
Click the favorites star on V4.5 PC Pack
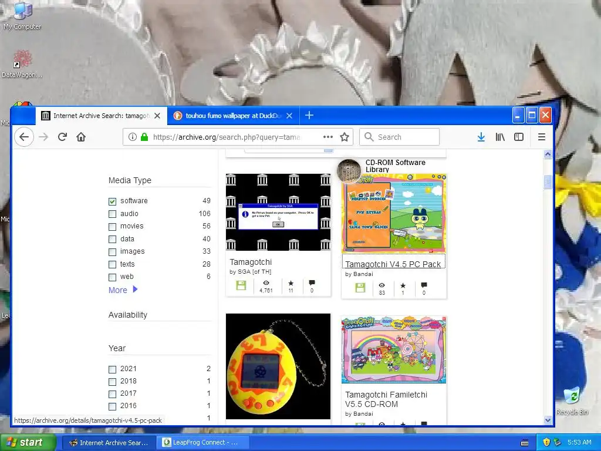point(403,285)
